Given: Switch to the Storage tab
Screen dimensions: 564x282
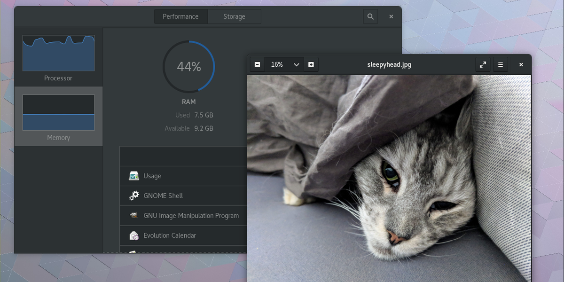Looking at the screenshot, I should click(234, 16).
